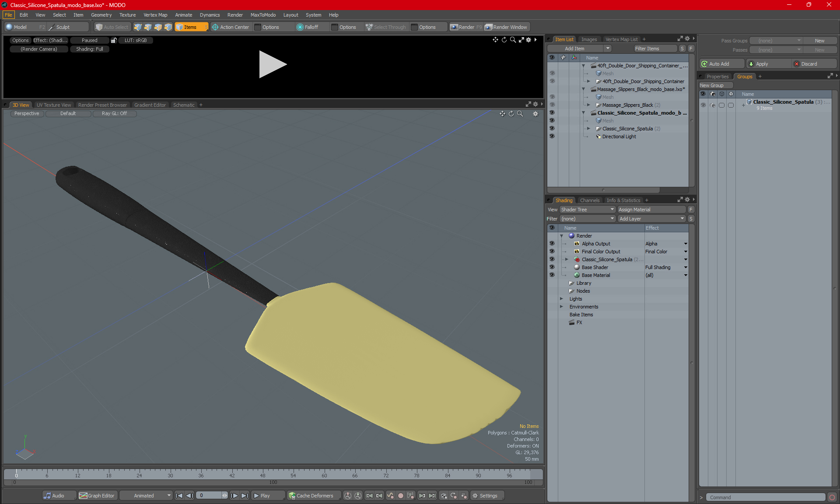Toggle visibility of Alpha Output layer
This screenshot has width=840, height=504.
(x=552, y=244)
